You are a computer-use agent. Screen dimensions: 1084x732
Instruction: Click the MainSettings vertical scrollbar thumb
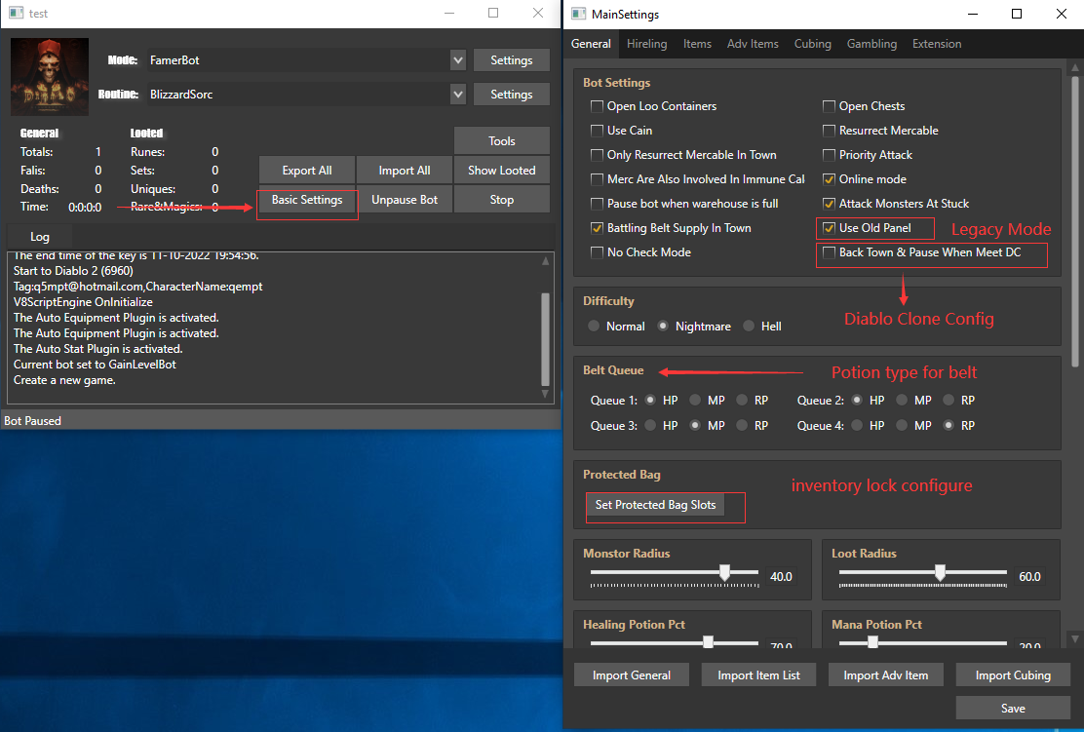point(1075,220)
